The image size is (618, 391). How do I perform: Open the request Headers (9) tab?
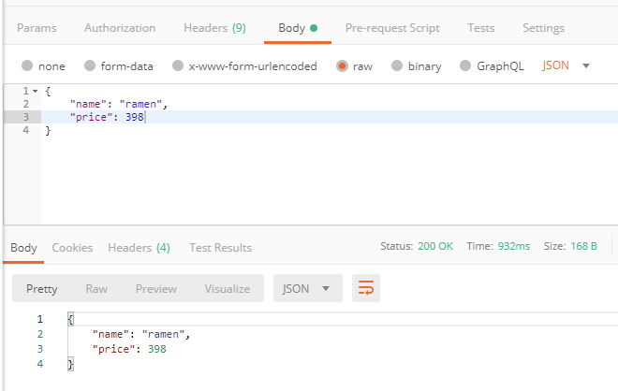214,28
